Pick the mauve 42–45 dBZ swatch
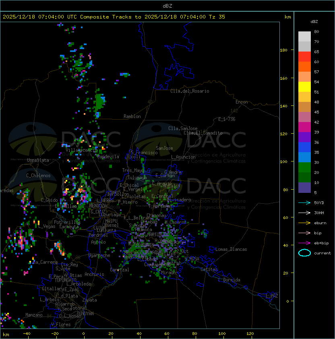Screen dimensions: 335x339 click(304, 117)
